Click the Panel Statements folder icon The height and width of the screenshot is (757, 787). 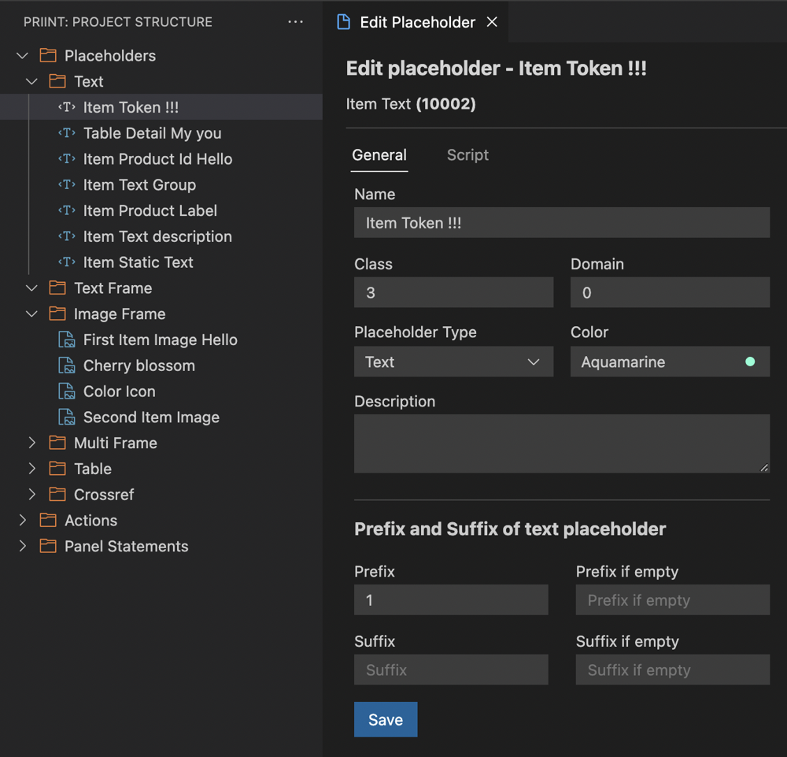[48, 546]
